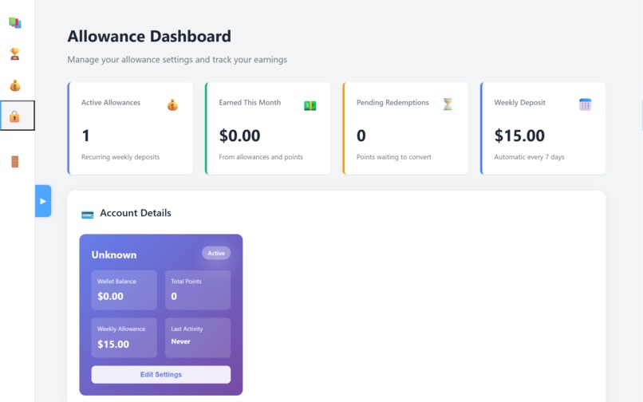
Task: Select the Last Activity Never tile
Action: (198, 337)
